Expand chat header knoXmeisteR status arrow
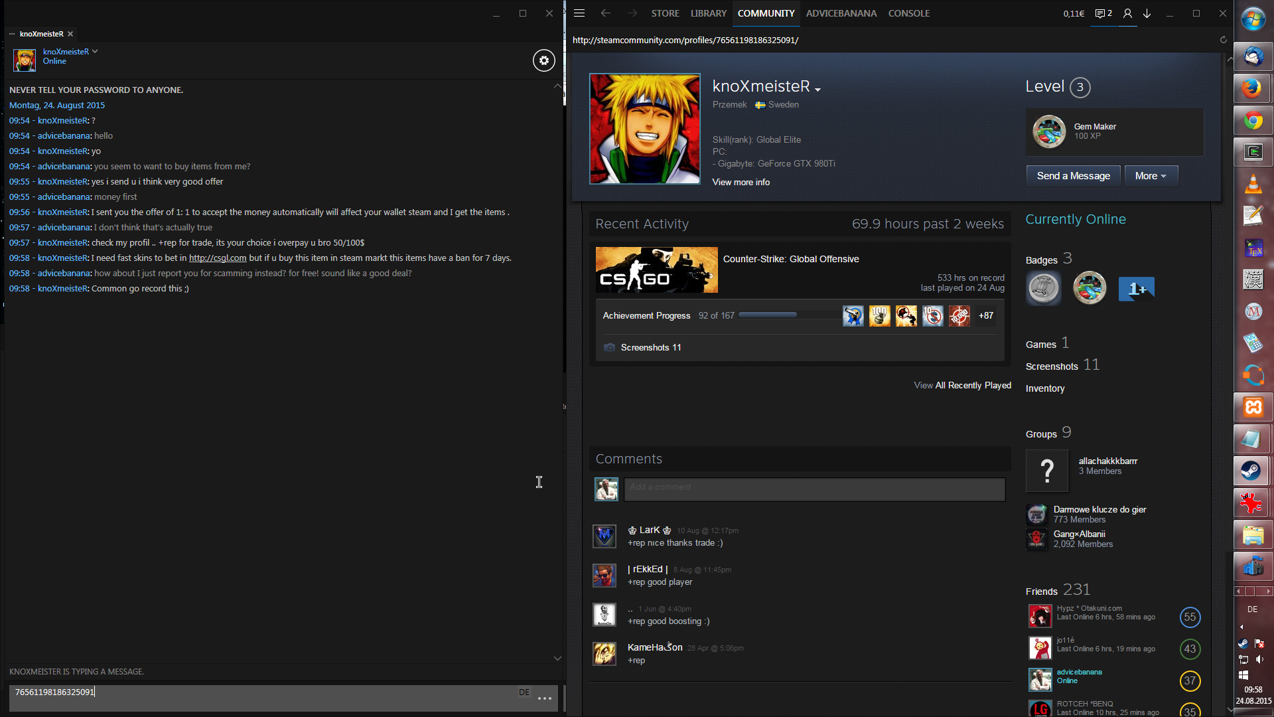This screenshot has width=1274, height=717. coord(95,51)
